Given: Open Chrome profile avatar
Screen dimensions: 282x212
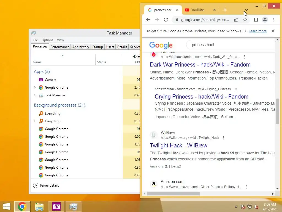Looking at the screenshot, I should click(265, 20).
